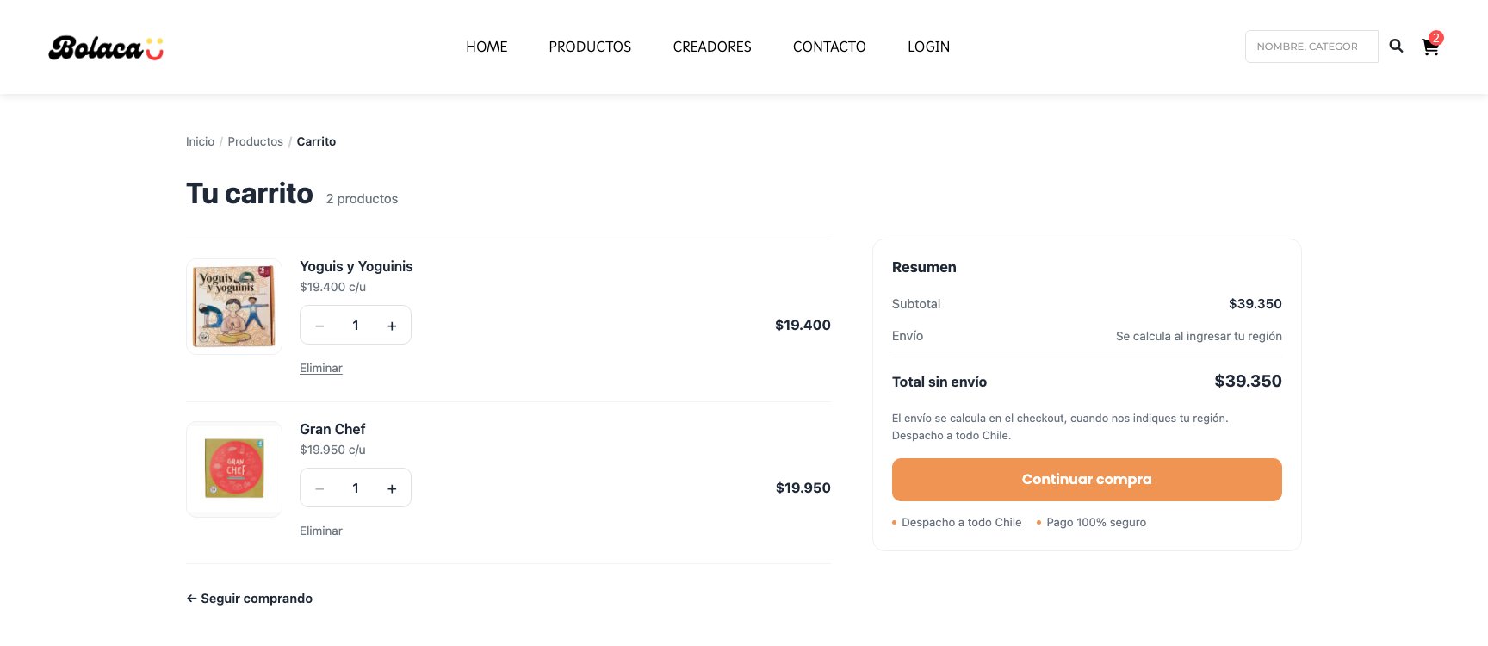Remove Yoguis y Yoguinis with Eliminar

pyautogui.click(x=321, y=368)
